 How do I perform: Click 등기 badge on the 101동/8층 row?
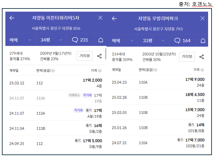[191, 125]
